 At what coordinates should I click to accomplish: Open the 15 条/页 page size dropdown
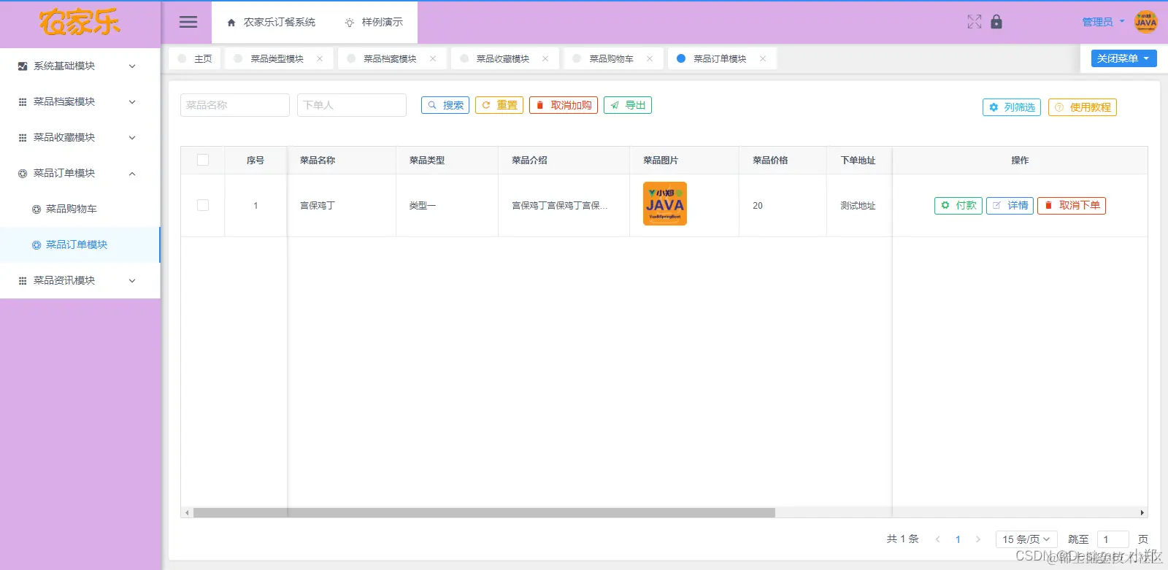coord(1026,539)
